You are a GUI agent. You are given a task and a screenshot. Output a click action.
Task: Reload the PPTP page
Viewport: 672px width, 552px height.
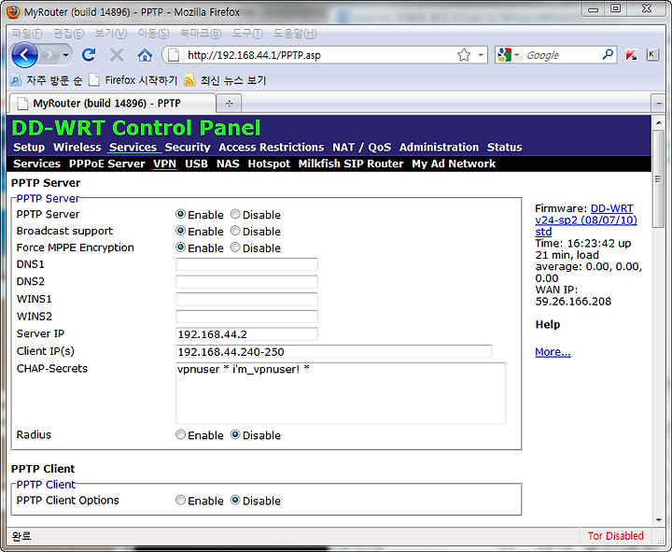click(x=89, y=55)
